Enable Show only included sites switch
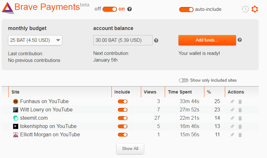The height and width of the screenshot is (158, 267). (x=184, y=80)
